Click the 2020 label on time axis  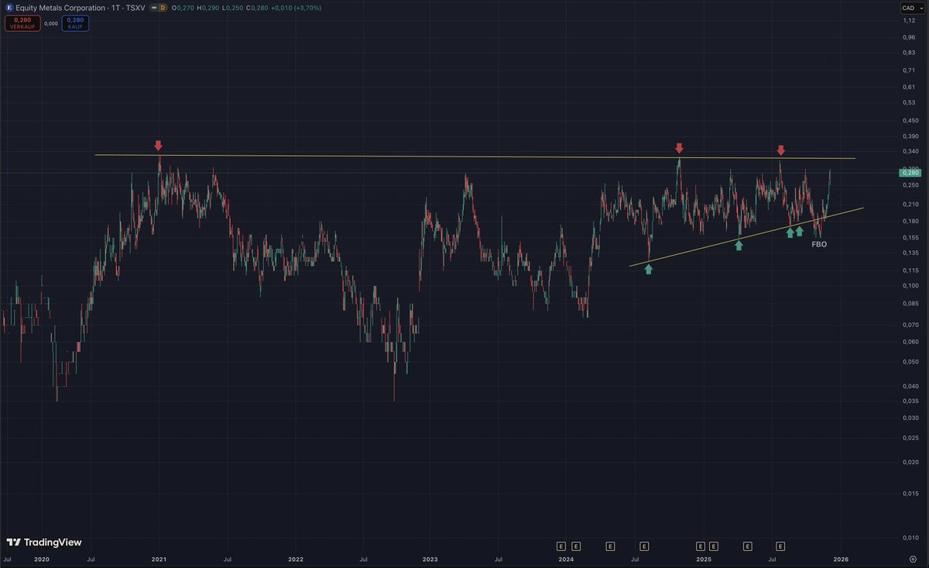tap(42, 559)
